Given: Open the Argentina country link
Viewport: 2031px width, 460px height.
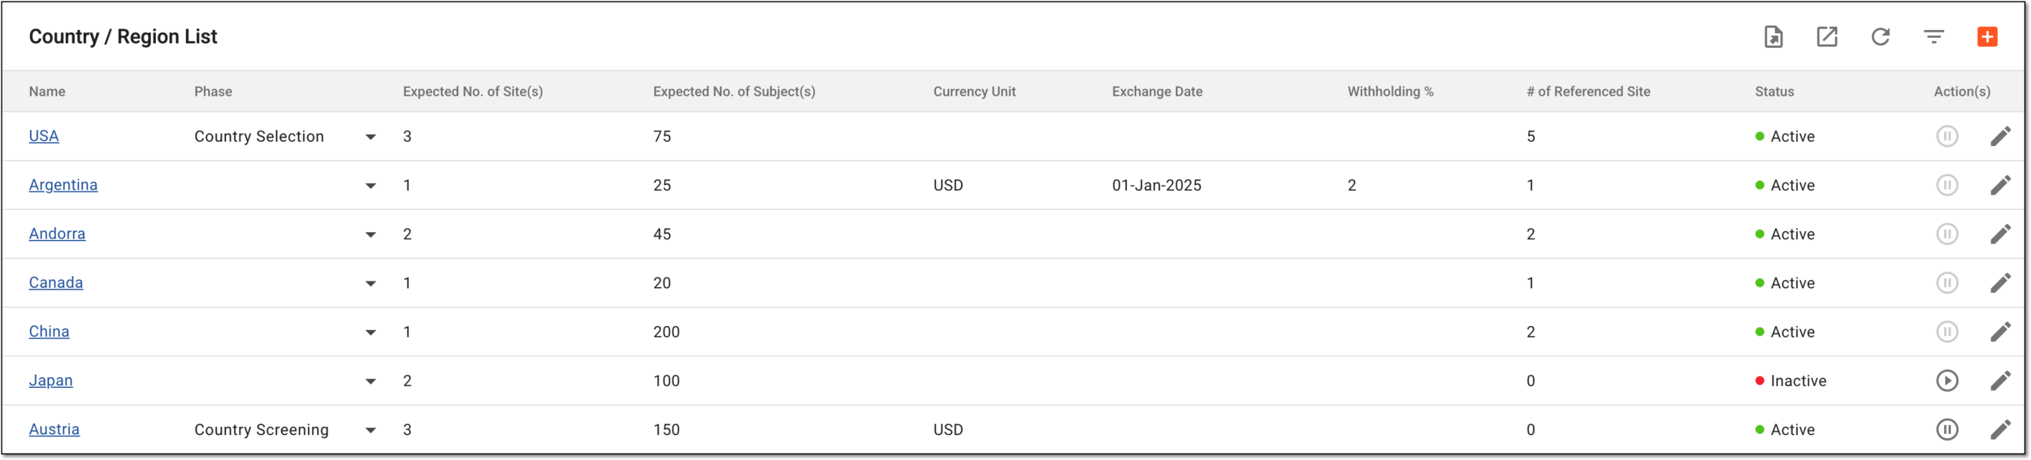Looking at the screenshot, I should coord(63,185).
